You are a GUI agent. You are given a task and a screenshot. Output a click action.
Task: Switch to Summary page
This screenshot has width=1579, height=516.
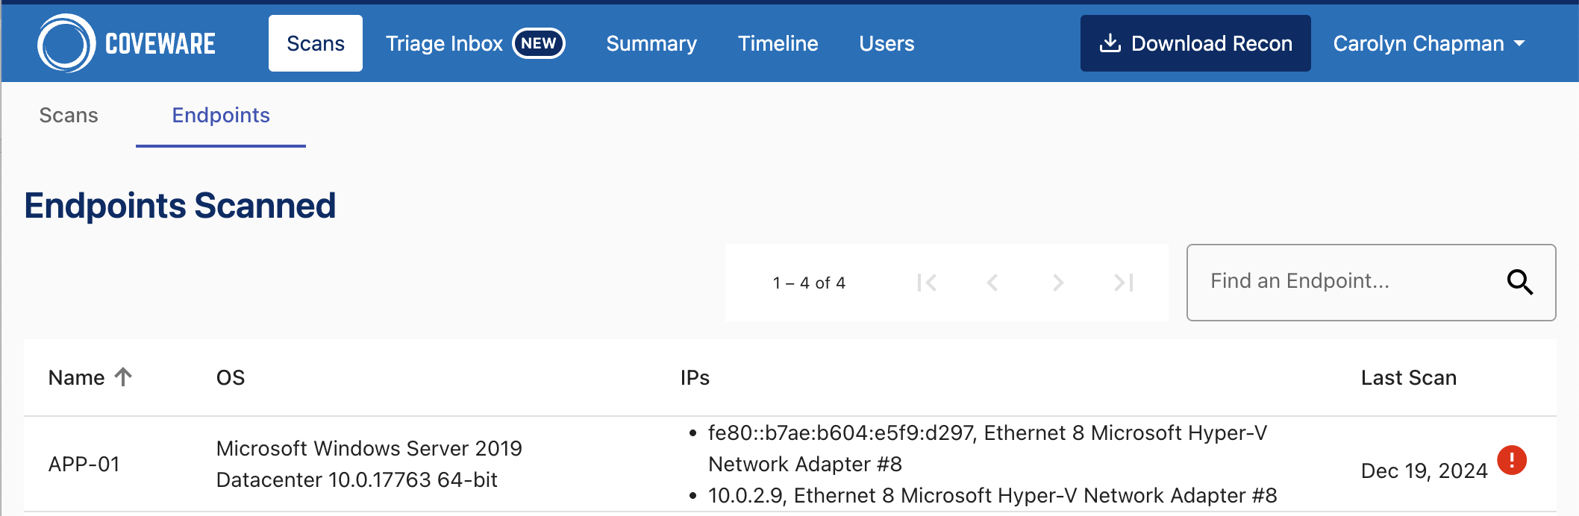[651, 43]
